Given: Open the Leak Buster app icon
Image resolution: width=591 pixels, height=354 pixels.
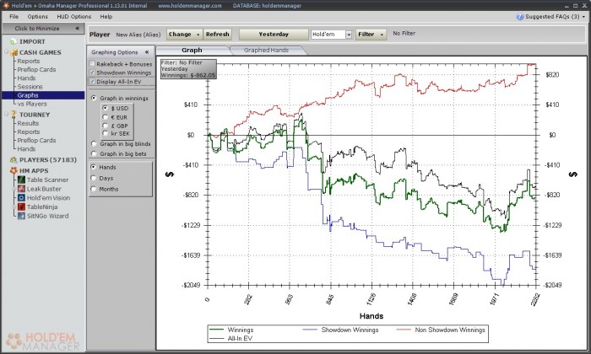Looking at the screenshot, I should (21, 189).
